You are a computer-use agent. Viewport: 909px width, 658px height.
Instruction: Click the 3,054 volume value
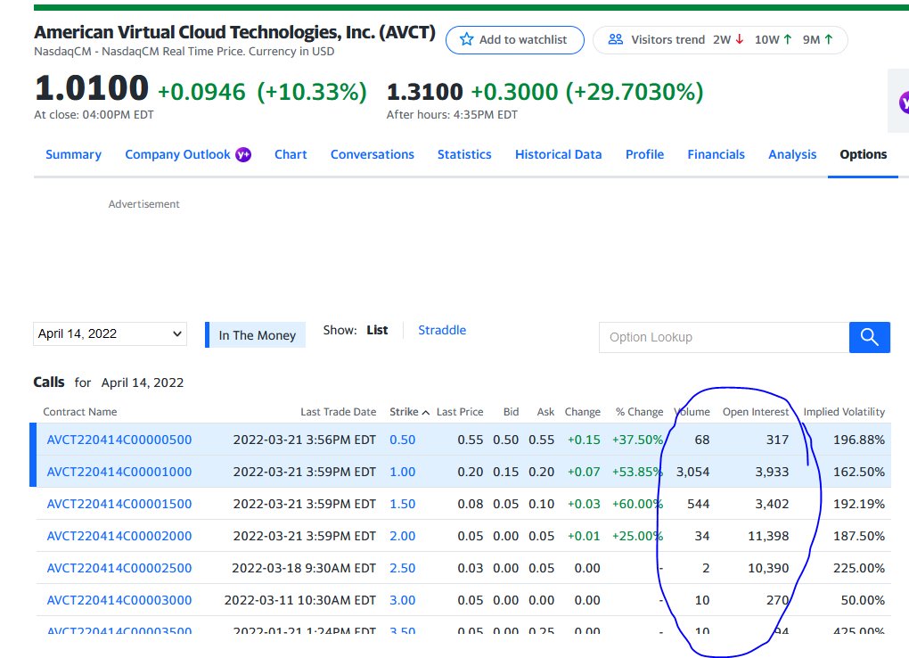[x=692, y=472]
